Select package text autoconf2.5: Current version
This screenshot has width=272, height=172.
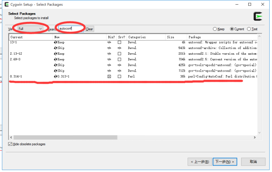(x=223, y=59)
